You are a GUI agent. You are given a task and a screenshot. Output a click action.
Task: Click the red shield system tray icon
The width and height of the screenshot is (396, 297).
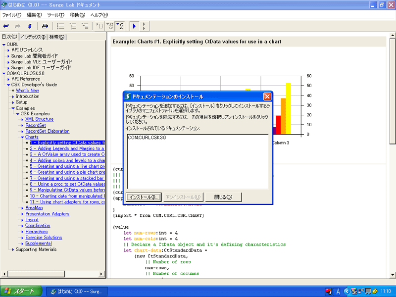(x=328, y=292)
